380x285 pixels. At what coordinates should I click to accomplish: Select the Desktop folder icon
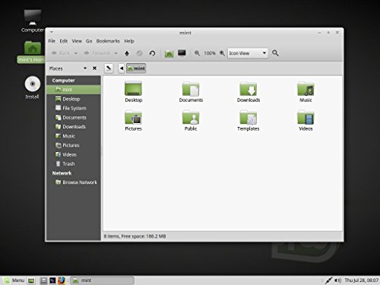[x=134, y=92]
